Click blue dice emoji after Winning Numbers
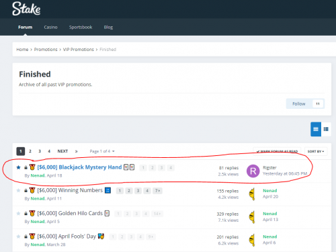The width and height of the screenshot is (336, 252). 108,190
